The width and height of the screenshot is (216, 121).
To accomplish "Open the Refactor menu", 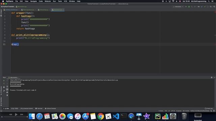I will tap(48, 1).
